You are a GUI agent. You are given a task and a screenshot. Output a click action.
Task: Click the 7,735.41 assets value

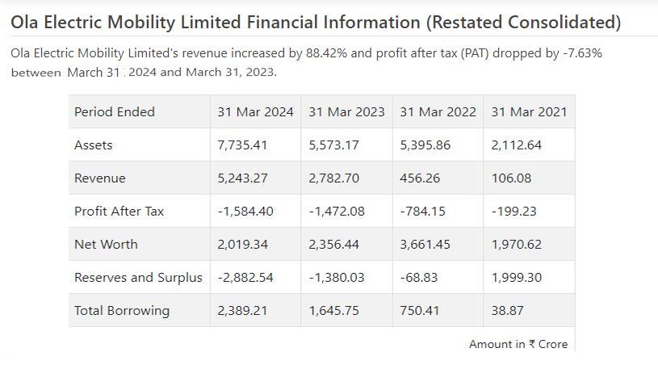(242, 145)
